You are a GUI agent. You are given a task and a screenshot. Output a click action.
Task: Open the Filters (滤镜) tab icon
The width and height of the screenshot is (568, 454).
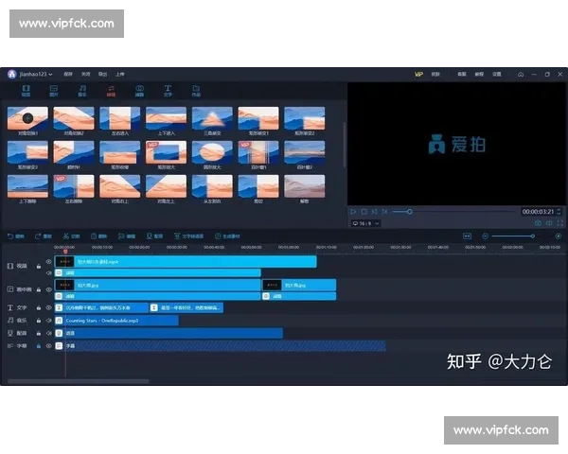(x=139, y=91)
